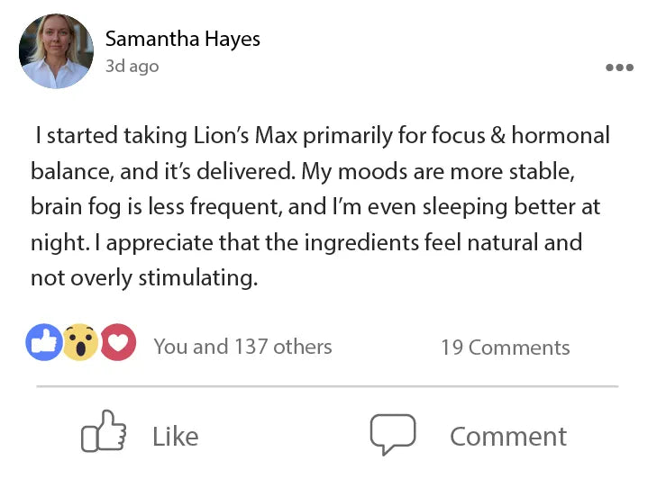The image size is (657, 479).
Task: Click the words "brain fog" in the post
Action: click(70, 207)
